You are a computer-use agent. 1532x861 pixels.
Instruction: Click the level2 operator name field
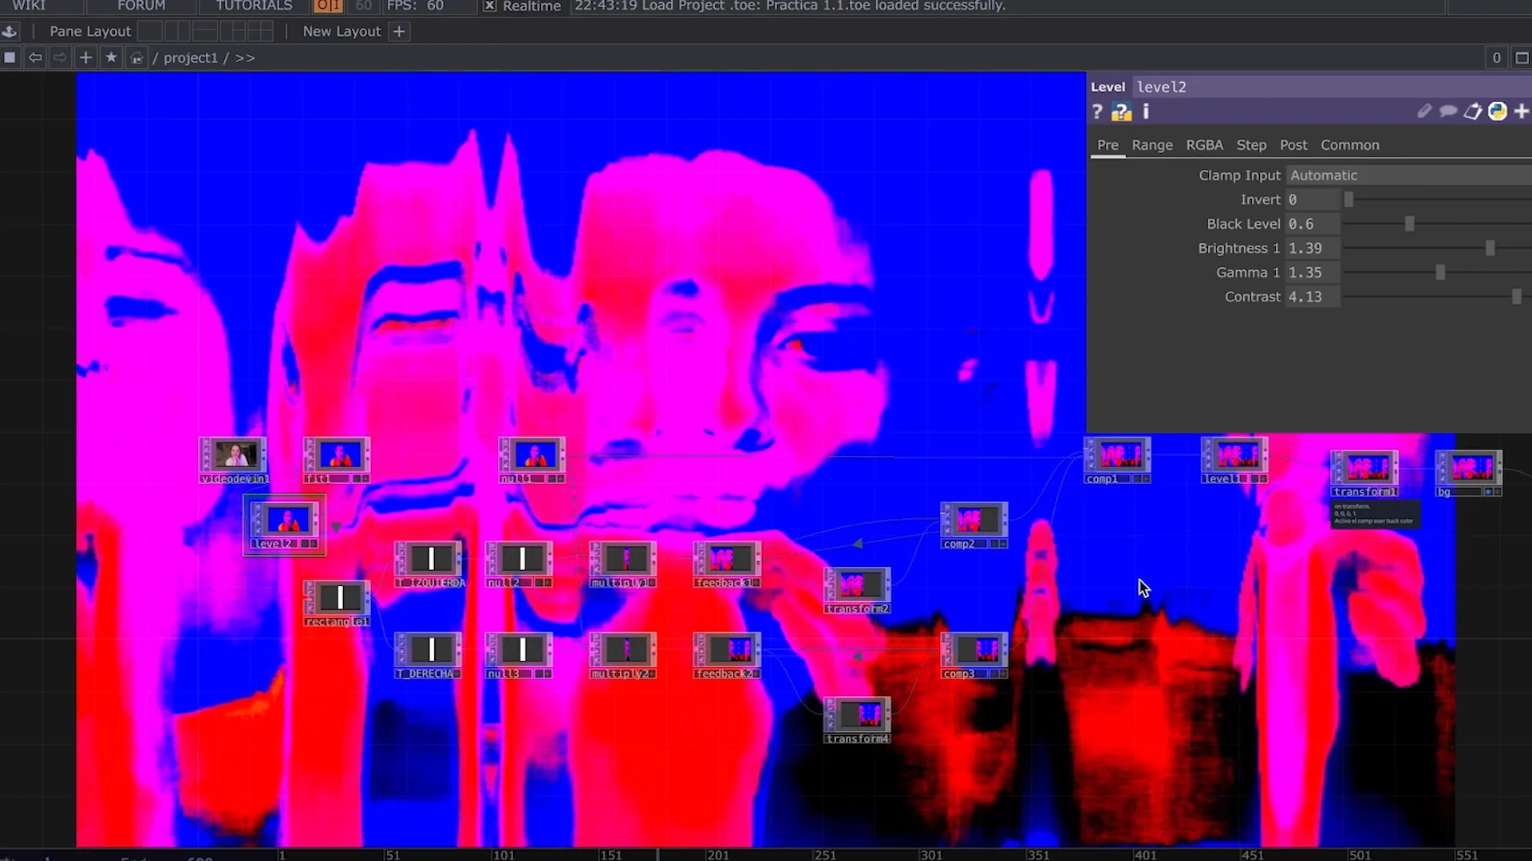pos(1331,87)
